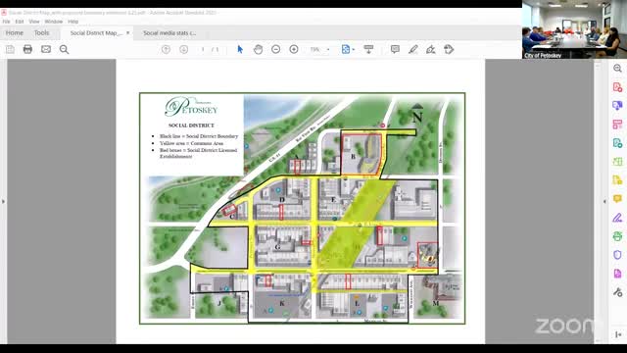
Task: Open search tools magnifier in right pane
Action: pyautogui.click(x=617, y=69)
